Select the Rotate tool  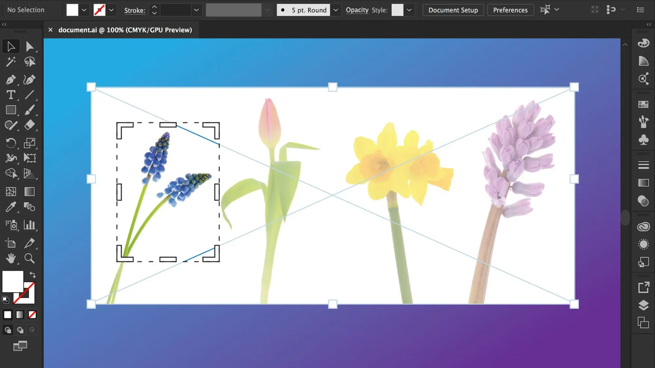click(x=11, y=143)
